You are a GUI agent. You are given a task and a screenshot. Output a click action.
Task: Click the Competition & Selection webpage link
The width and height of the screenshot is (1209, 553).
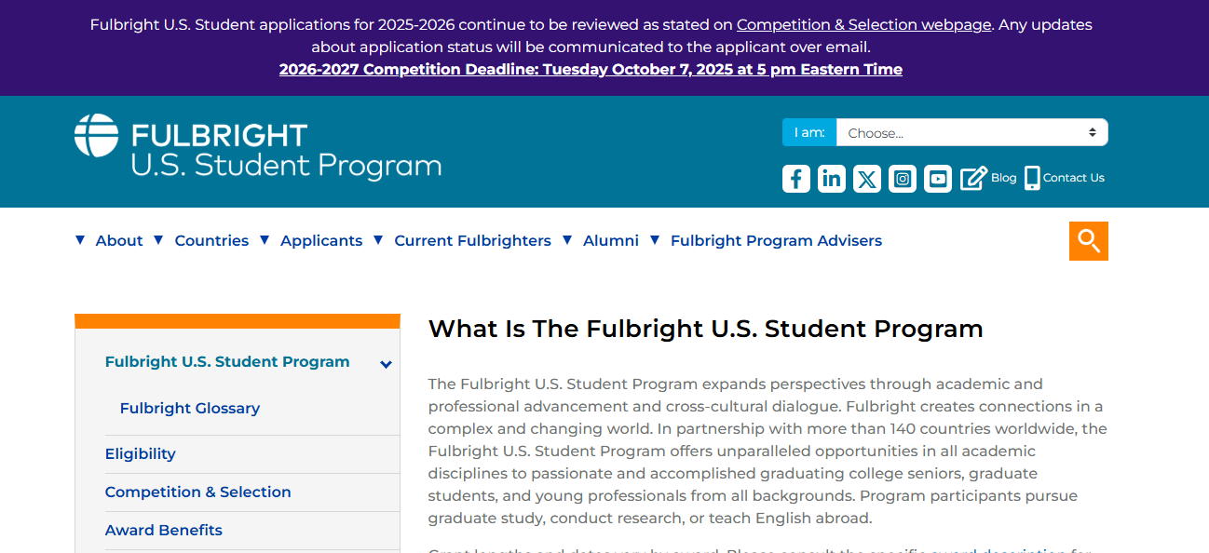pos(863,25)
